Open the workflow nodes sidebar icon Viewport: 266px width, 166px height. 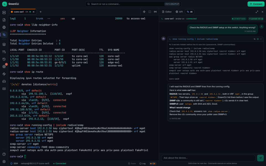point(4,74)
